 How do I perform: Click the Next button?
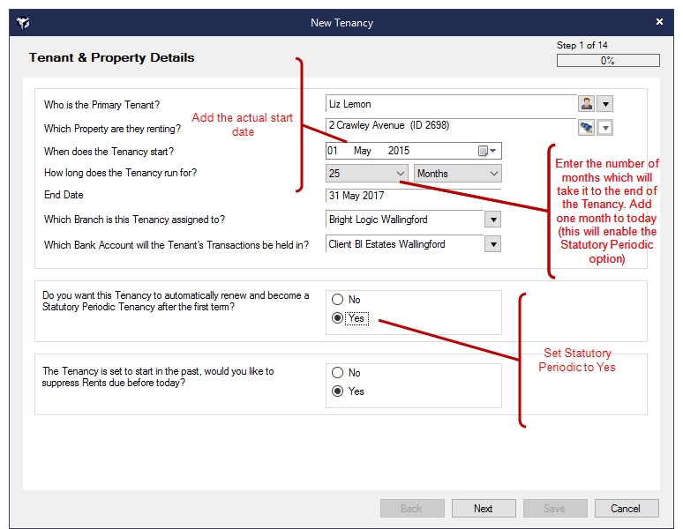pos(484,509)
